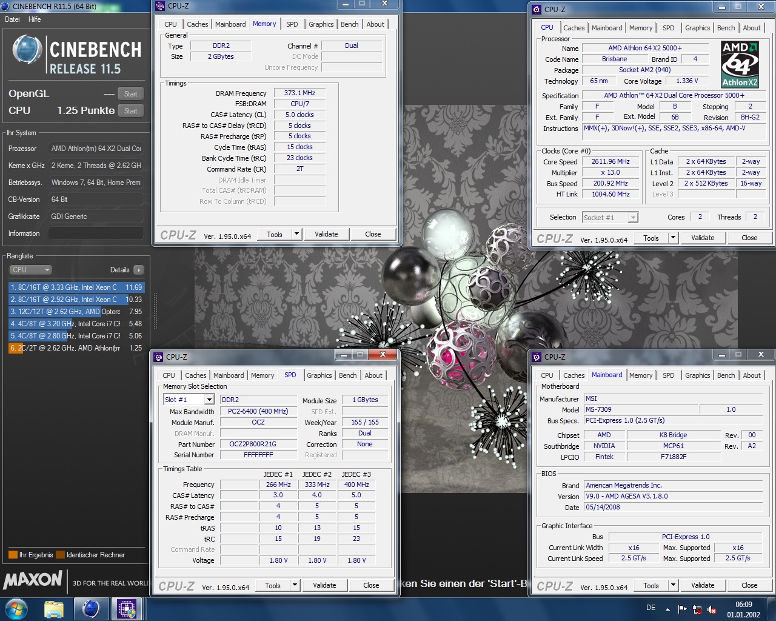Click the brown 'Identischer Rechner' legend swatch

[60, 554]
